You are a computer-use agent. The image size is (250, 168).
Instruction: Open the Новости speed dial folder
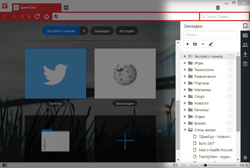click(55, 139)
